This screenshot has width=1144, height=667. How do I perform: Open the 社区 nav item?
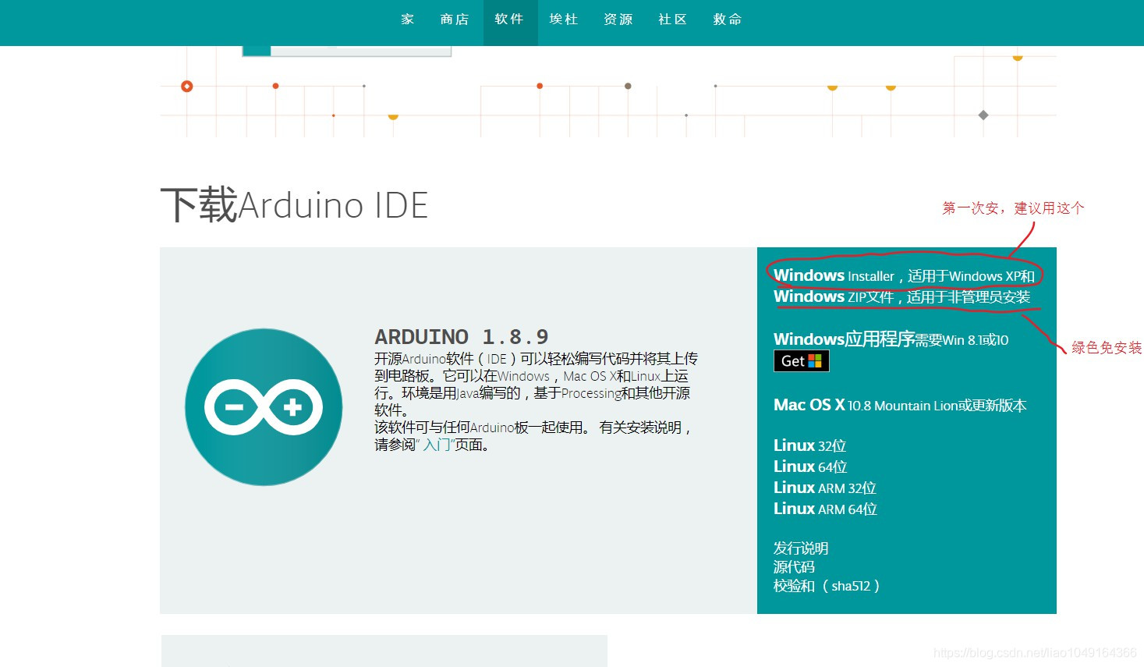(673, 20)
